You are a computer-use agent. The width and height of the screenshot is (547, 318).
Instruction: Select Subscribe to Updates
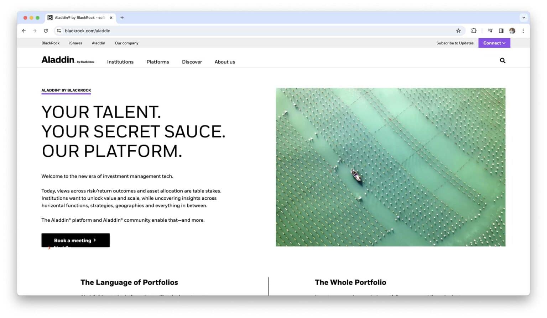click(x=455, y=43)
